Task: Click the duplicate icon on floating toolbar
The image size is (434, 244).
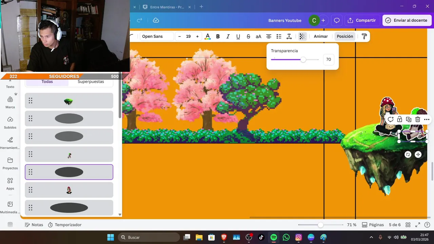Action: point(409,119)
